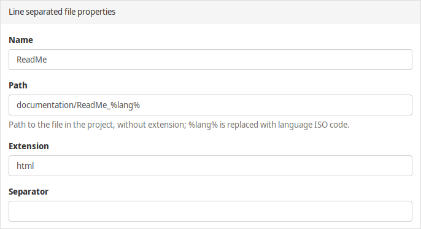Click the 'html' text in Extension field
Viewport: 421px width, 229px height.
click(x=25, y=166)
